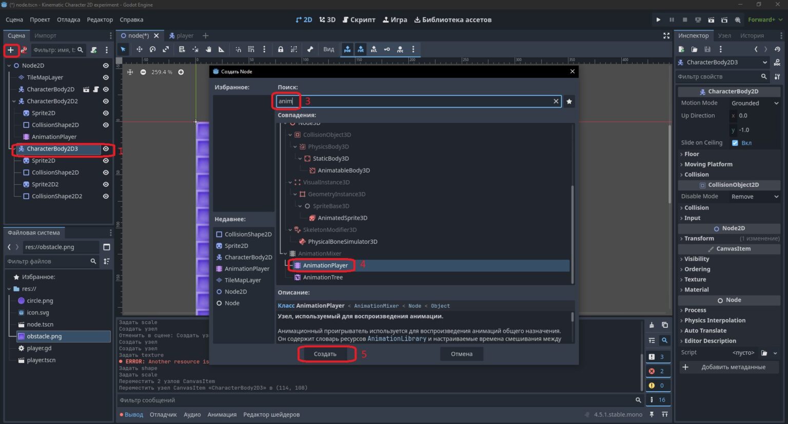
Task: Expand the Transform section in Inspector
Action: click(699, 239)
